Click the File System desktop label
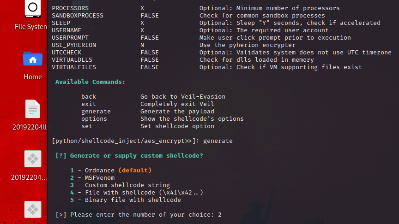The width and height of the screenshot is (399, 224). pyautogui.click(x=30, y=27)
